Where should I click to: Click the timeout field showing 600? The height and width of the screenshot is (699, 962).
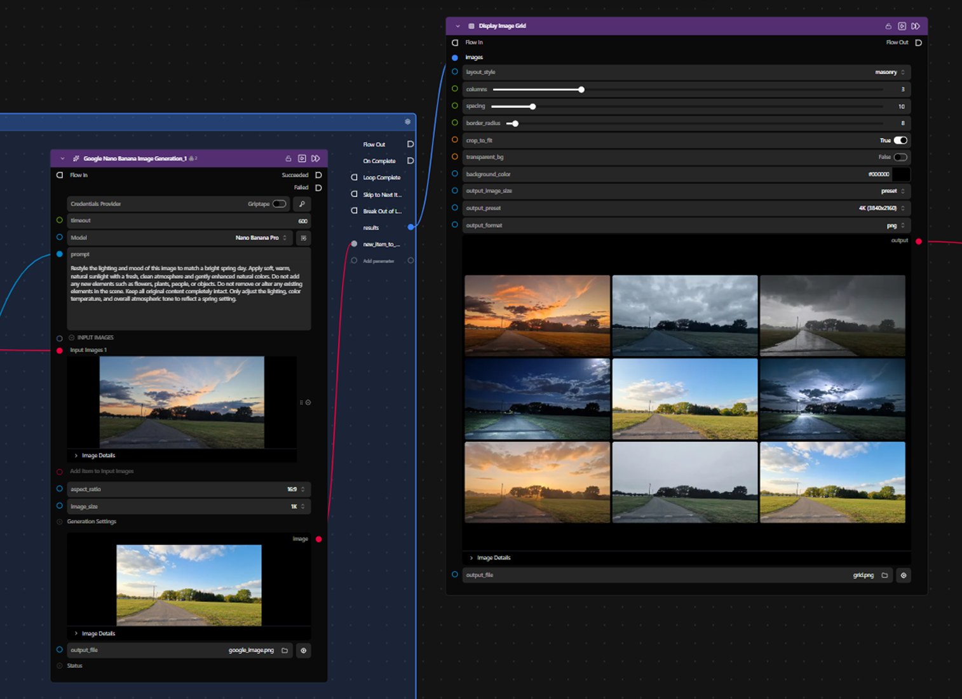(x=189, y=221)
